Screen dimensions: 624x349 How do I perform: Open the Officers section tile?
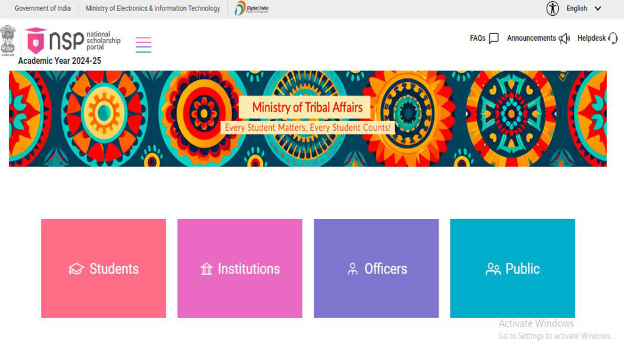pos(376,268)
